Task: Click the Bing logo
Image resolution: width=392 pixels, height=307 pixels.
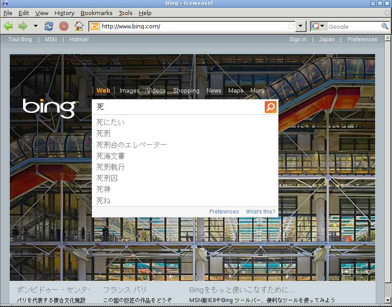Action: (50, 108)
